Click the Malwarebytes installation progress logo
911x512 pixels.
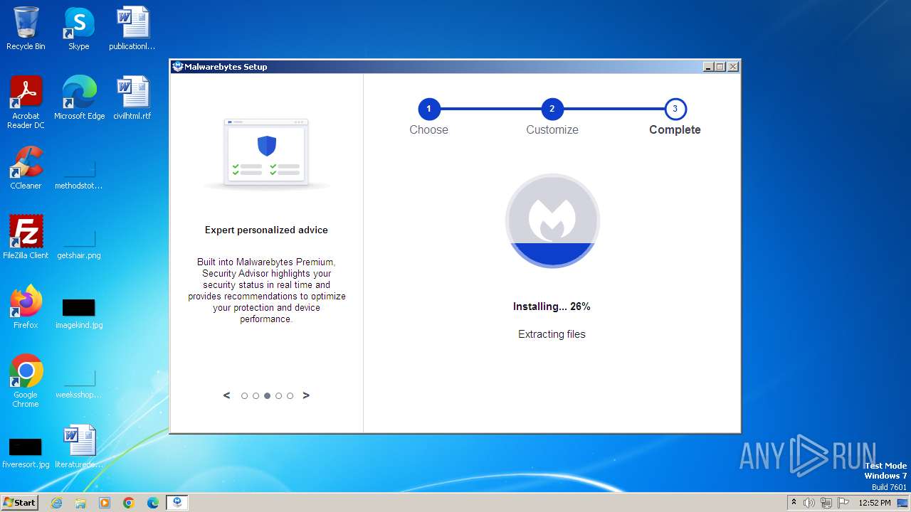[x=552, y=220]
